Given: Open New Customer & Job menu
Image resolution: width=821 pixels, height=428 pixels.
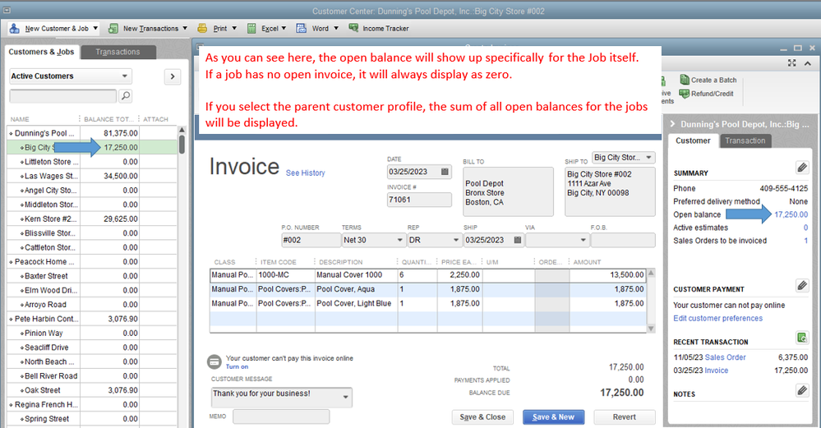Looking at the screenshot, I should click(x=54, y=28).
